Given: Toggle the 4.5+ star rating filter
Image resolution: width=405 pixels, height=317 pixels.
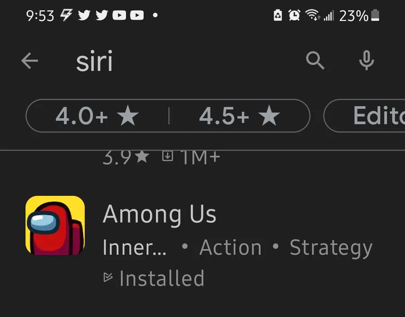Looking at the screenshot, I should (x=239, y=116).
